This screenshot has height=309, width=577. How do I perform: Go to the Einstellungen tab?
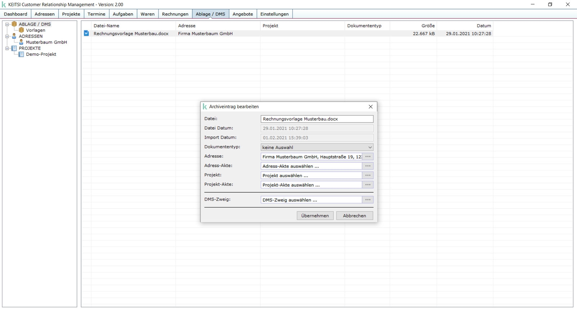[x=274, y=14]
